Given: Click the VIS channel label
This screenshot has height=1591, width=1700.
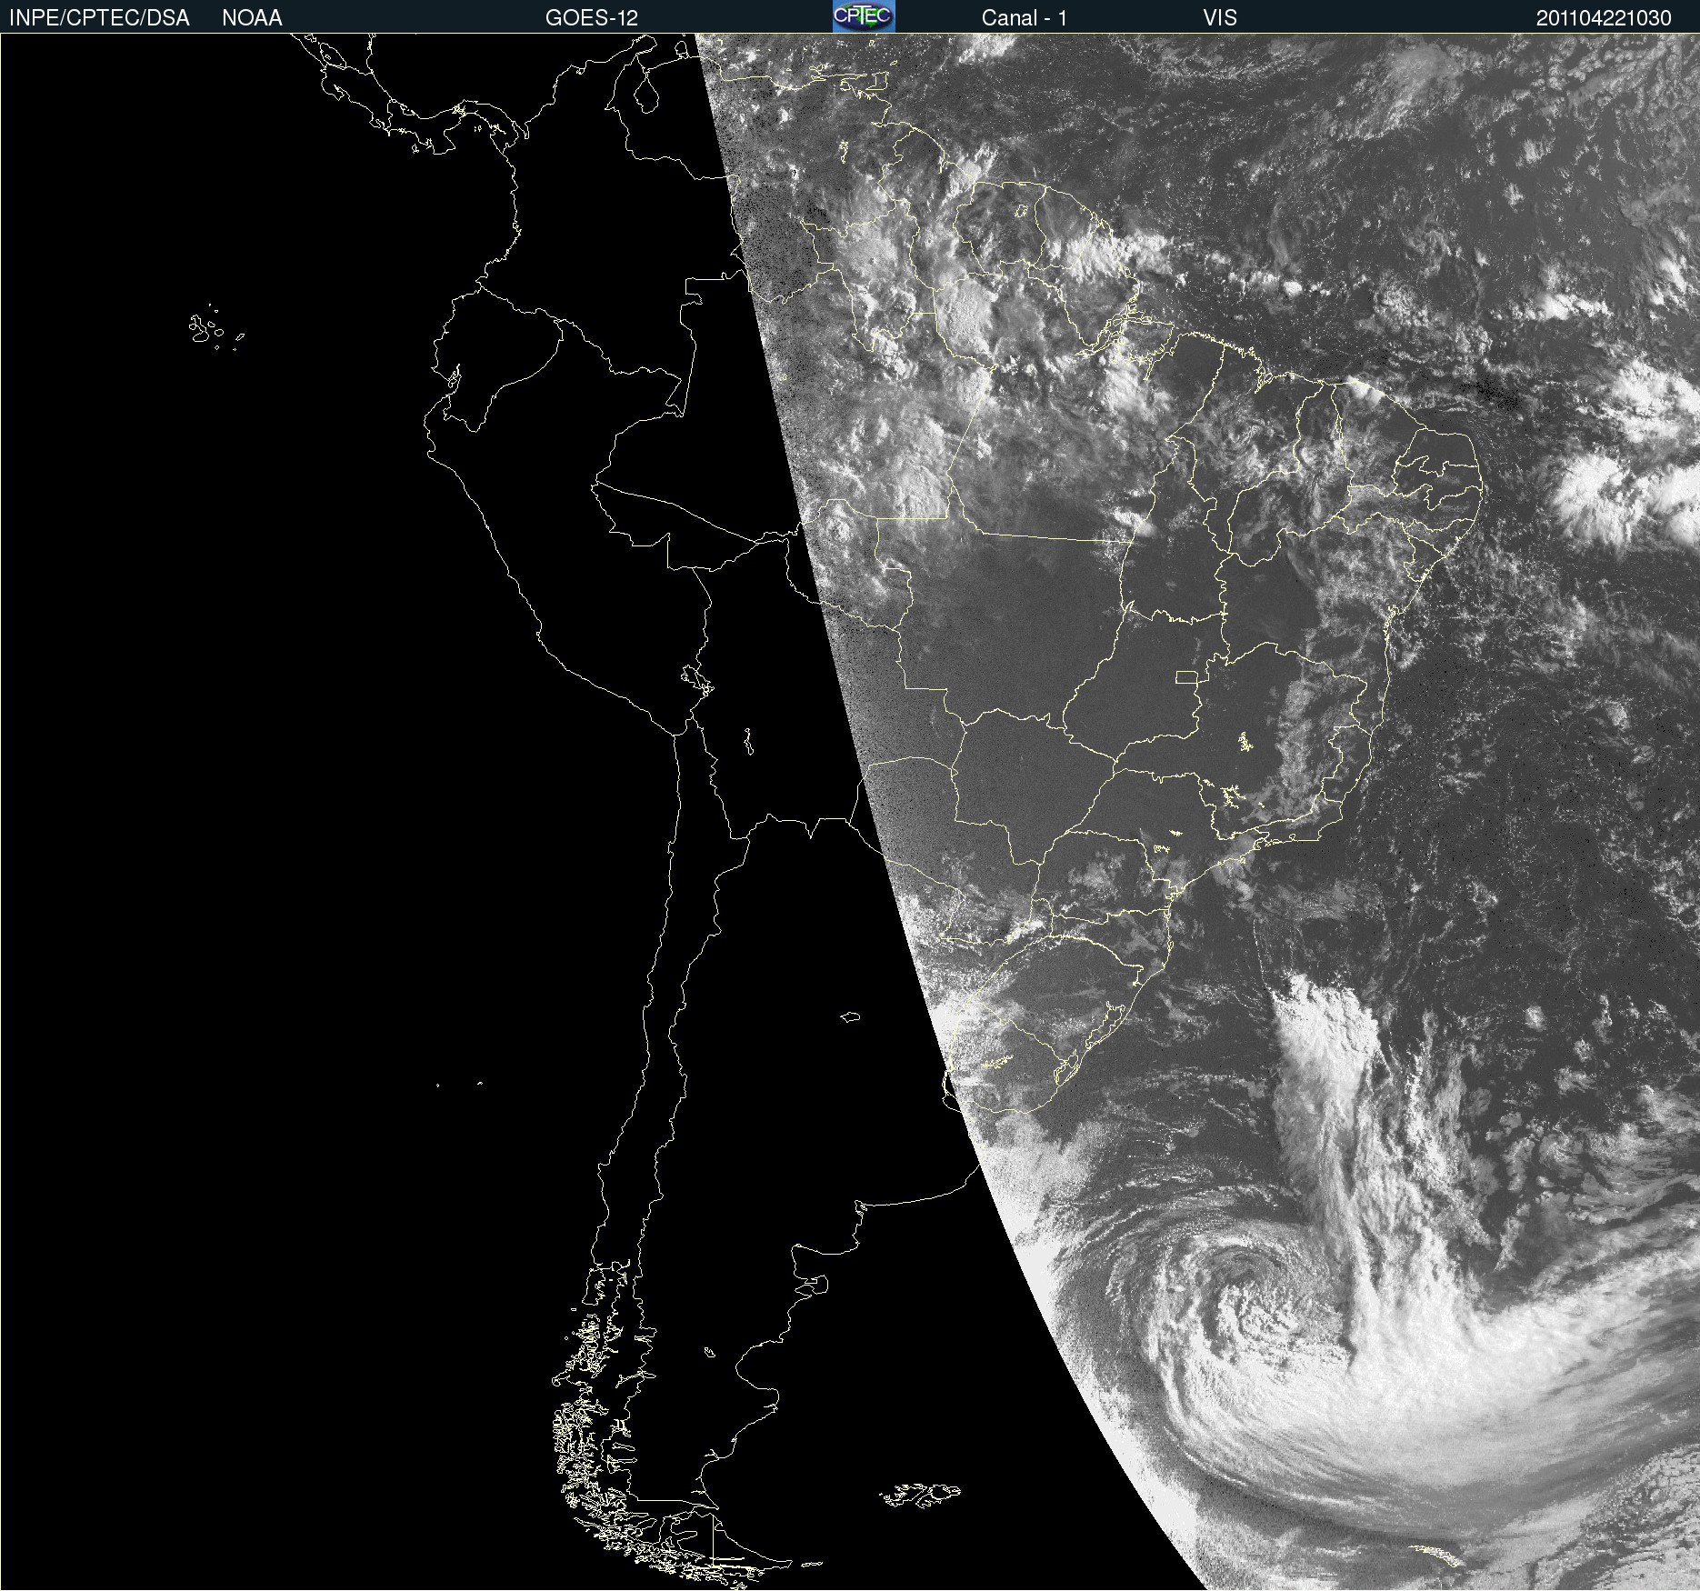Looking at the screenshot, I should point(1220,18).
